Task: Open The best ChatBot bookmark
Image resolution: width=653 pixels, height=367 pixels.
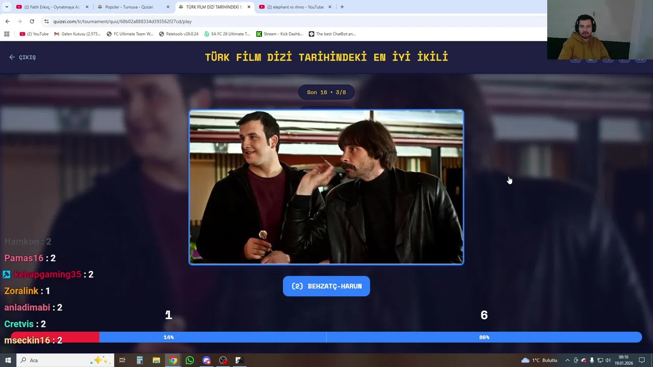Action: [x=332, y=34]
